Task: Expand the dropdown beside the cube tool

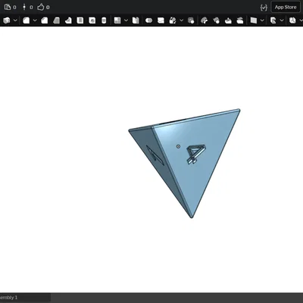Action: click(15, 20)
